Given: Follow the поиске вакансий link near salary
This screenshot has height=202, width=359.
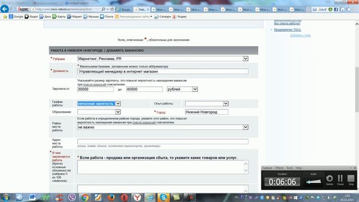Looking at the screenshot, I should tap(95, 85).
